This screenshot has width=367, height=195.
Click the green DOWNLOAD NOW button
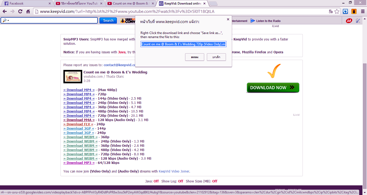[x=272, y=87]
